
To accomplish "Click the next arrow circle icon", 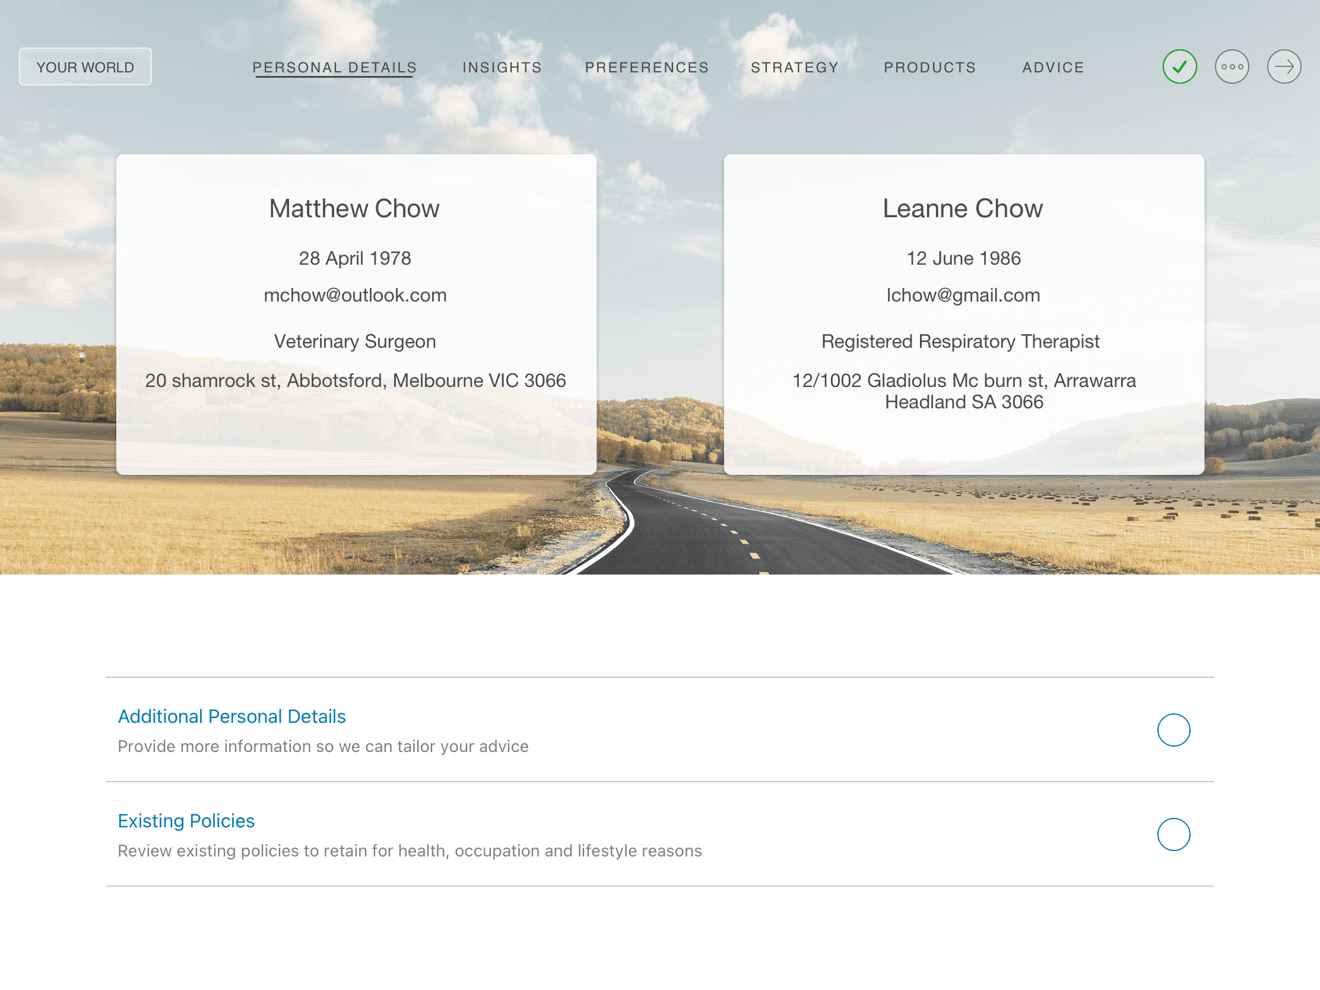I will tap(1284, 67).
